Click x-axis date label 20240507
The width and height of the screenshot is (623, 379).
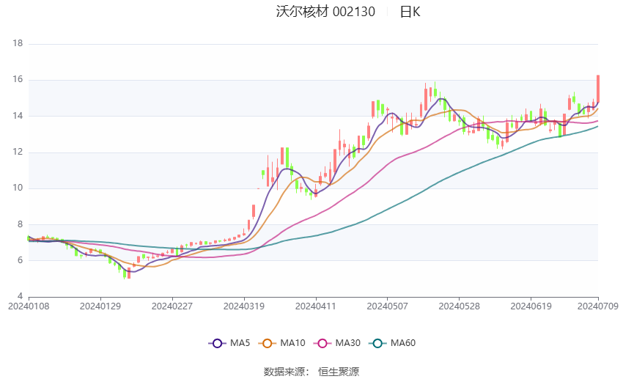[388, 306]
